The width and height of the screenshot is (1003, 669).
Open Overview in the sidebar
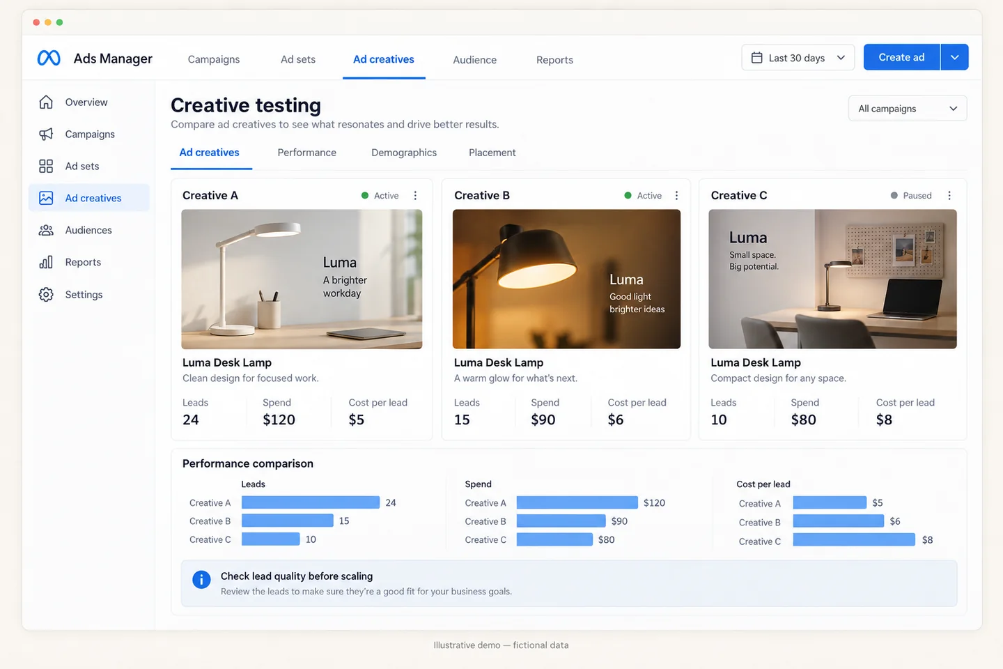89,102
